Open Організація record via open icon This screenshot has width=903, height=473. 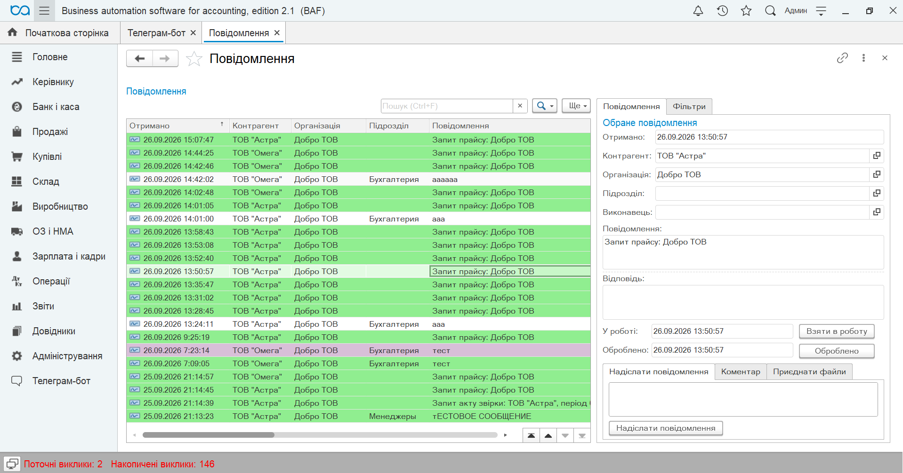point(877,174)
